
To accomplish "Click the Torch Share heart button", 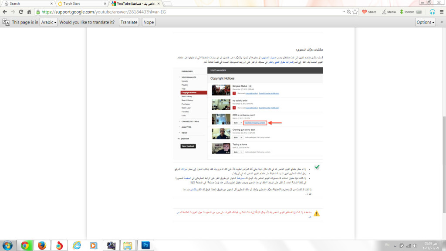I will [369, 12].
